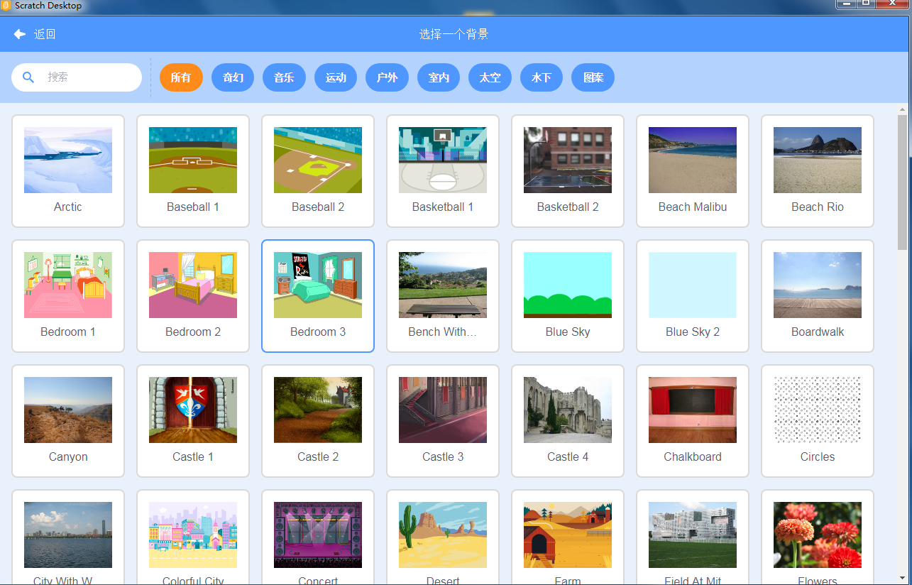
Task: Select the 音乐 (Music) category filter
Action: click(284, 77)
